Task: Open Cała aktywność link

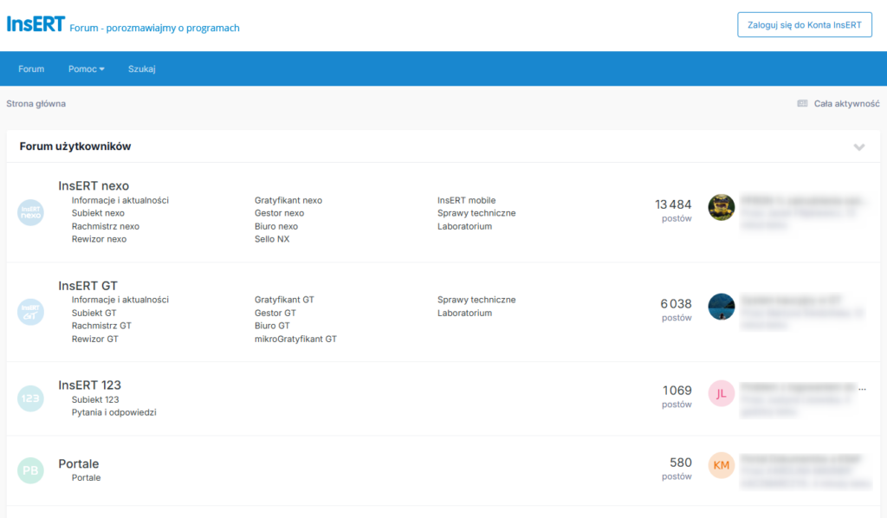Action: click(x=846, y=103)
